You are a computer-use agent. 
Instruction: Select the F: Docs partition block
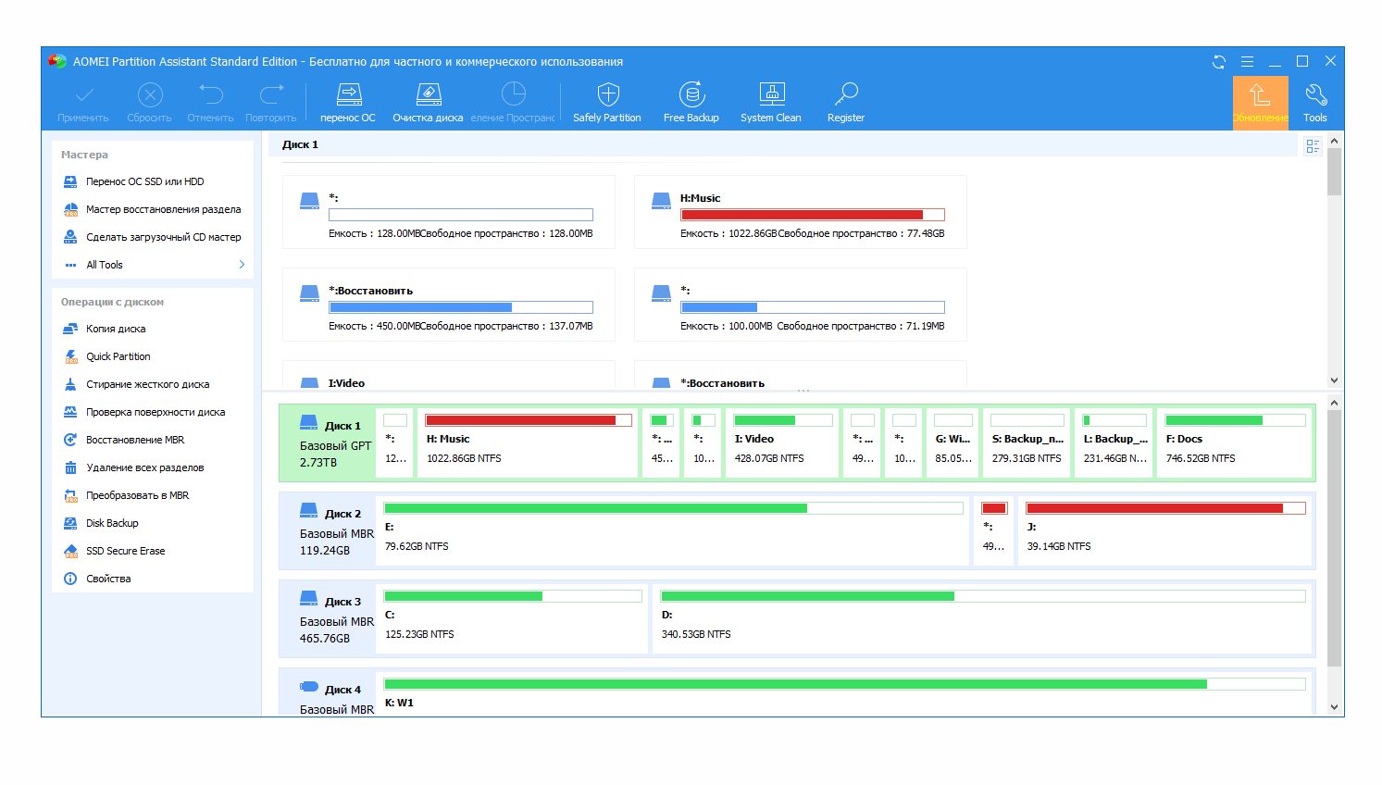coord(1234,444)
